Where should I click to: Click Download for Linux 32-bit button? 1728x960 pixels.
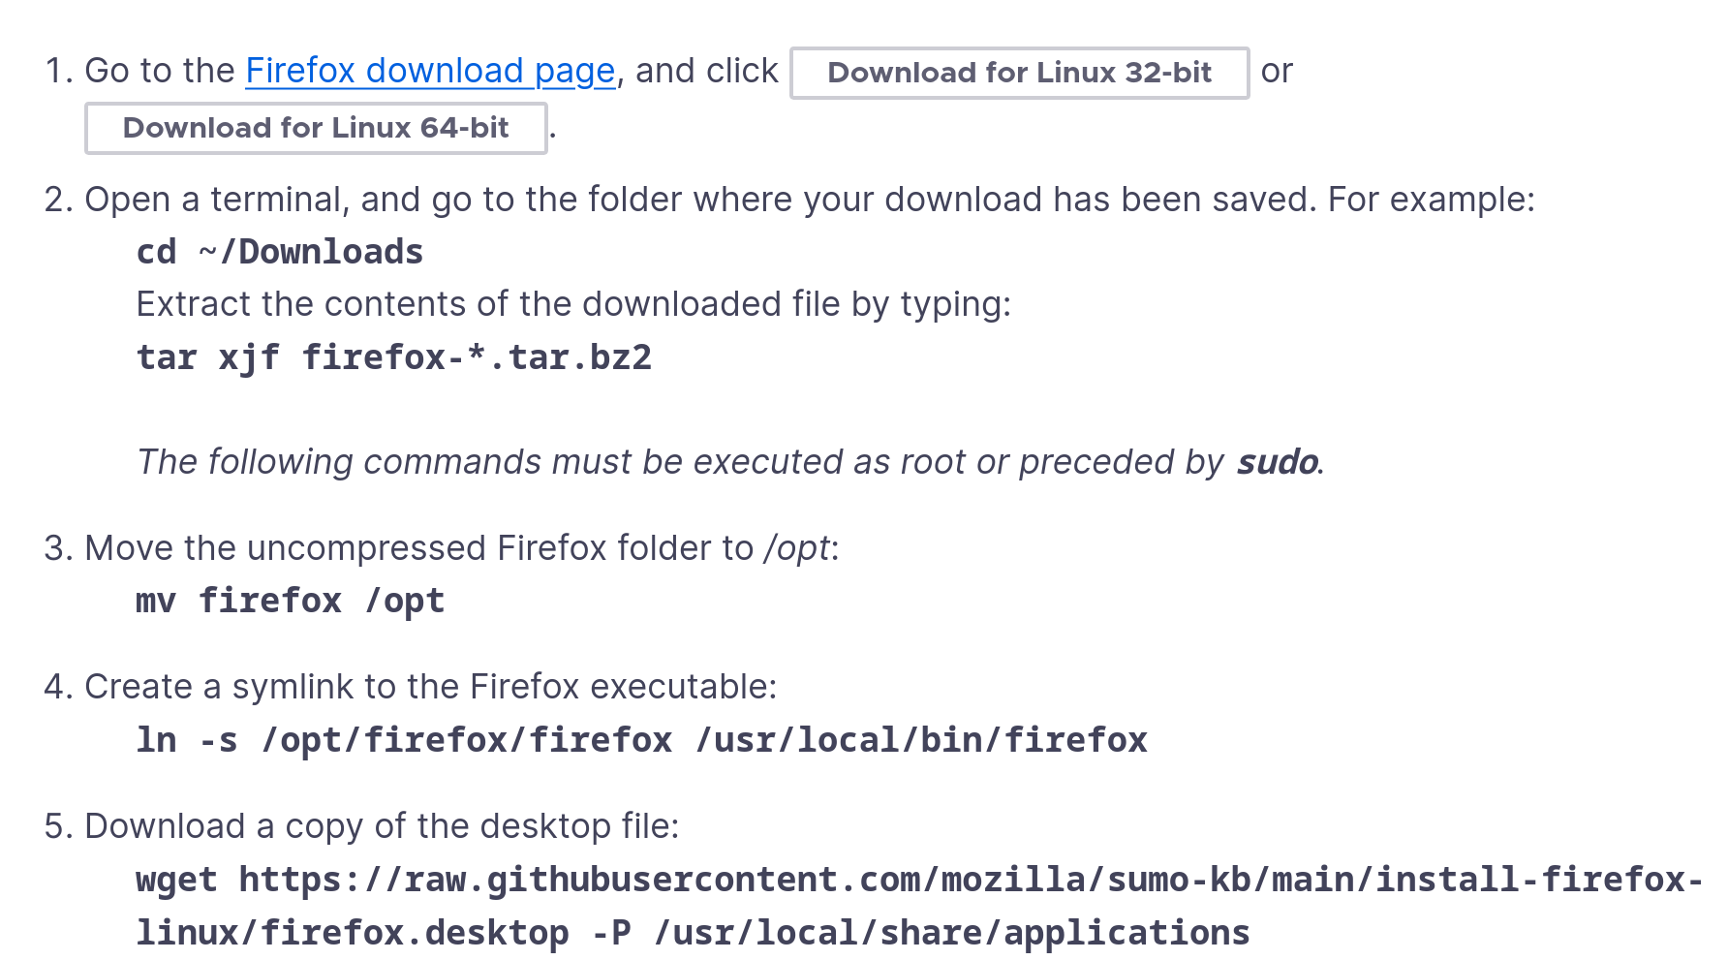[x=1019, y=73]
